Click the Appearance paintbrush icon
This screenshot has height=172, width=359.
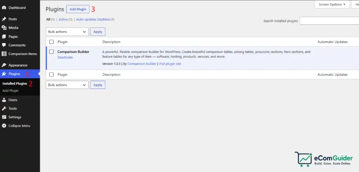click(4, 65)
